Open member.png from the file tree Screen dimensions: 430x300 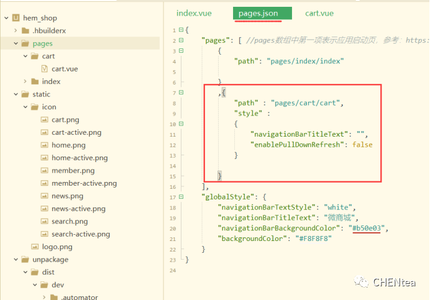click(73, 170)
